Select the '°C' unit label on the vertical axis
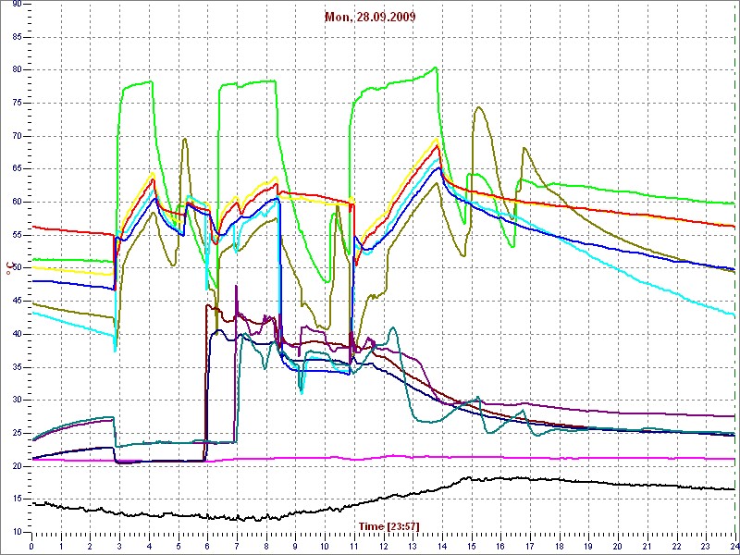 (x=8, y=269)
